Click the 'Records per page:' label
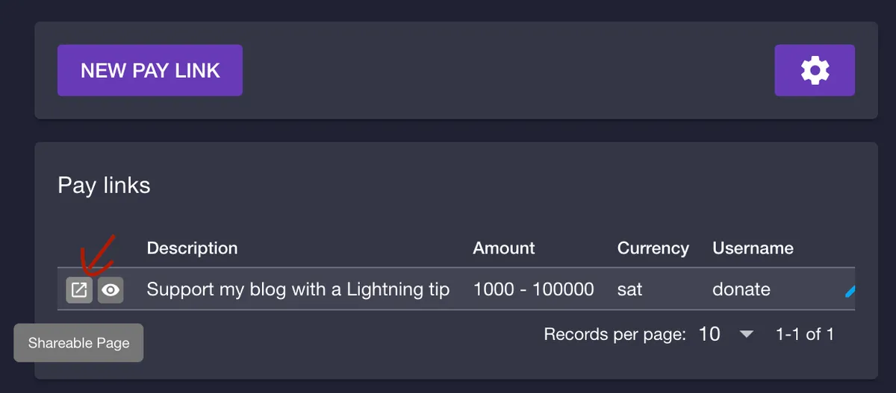896x393 pixels. 615,334
